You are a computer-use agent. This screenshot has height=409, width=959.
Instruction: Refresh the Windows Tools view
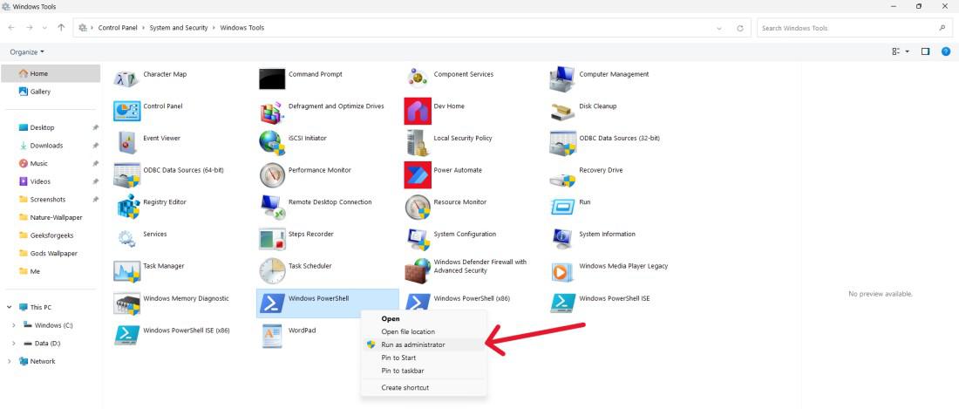coord(740,28)
